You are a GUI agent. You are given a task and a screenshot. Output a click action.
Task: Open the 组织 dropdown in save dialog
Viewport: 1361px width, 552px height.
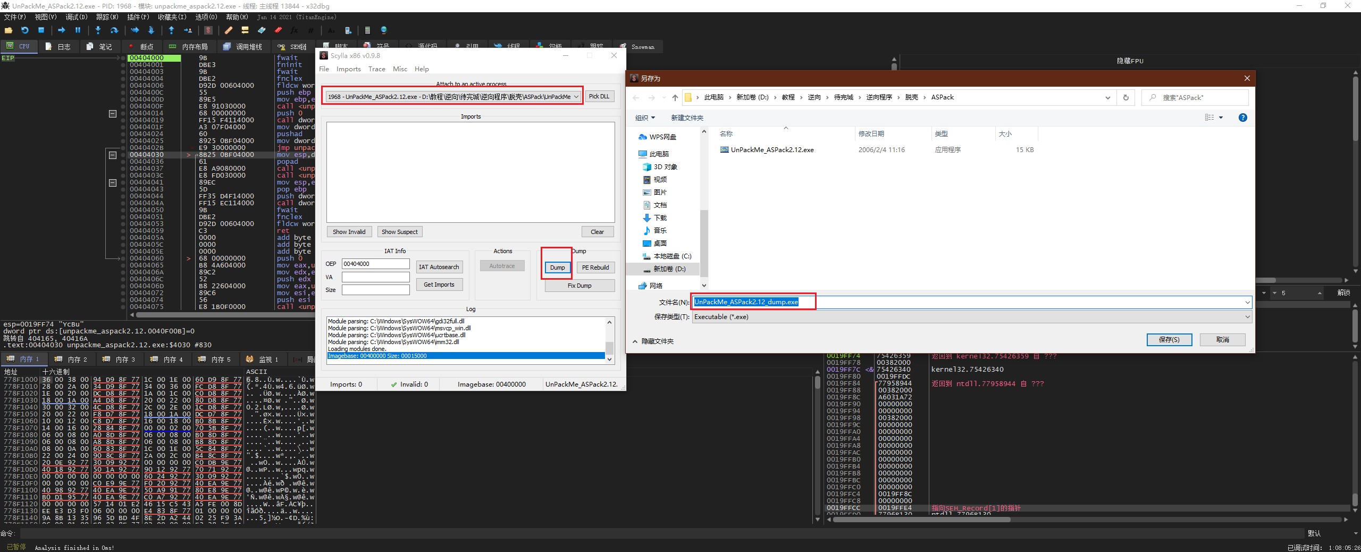645,118
